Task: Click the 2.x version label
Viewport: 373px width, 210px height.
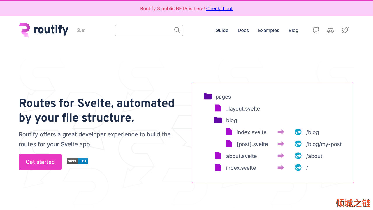Action: click(81, 30)
